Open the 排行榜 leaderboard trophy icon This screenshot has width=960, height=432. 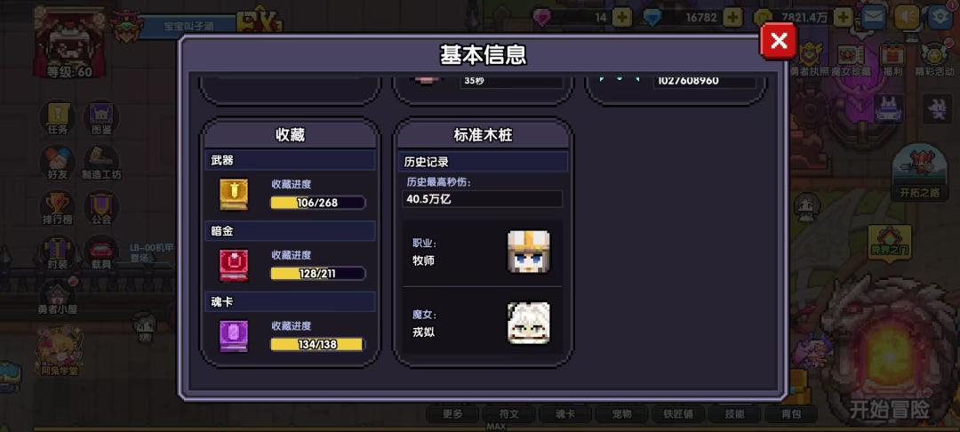click(x=58, y=208)
